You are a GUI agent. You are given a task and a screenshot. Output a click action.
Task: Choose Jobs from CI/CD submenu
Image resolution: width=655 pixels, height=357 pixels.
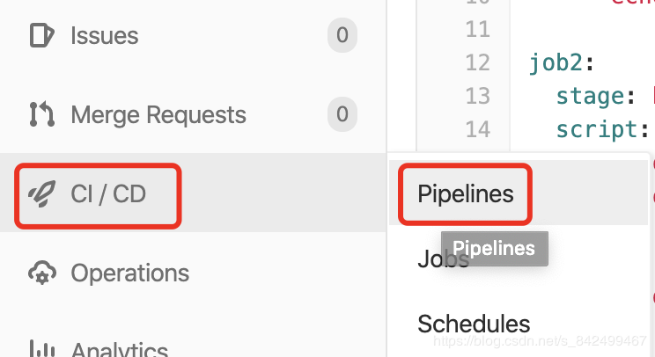(443, 259)
